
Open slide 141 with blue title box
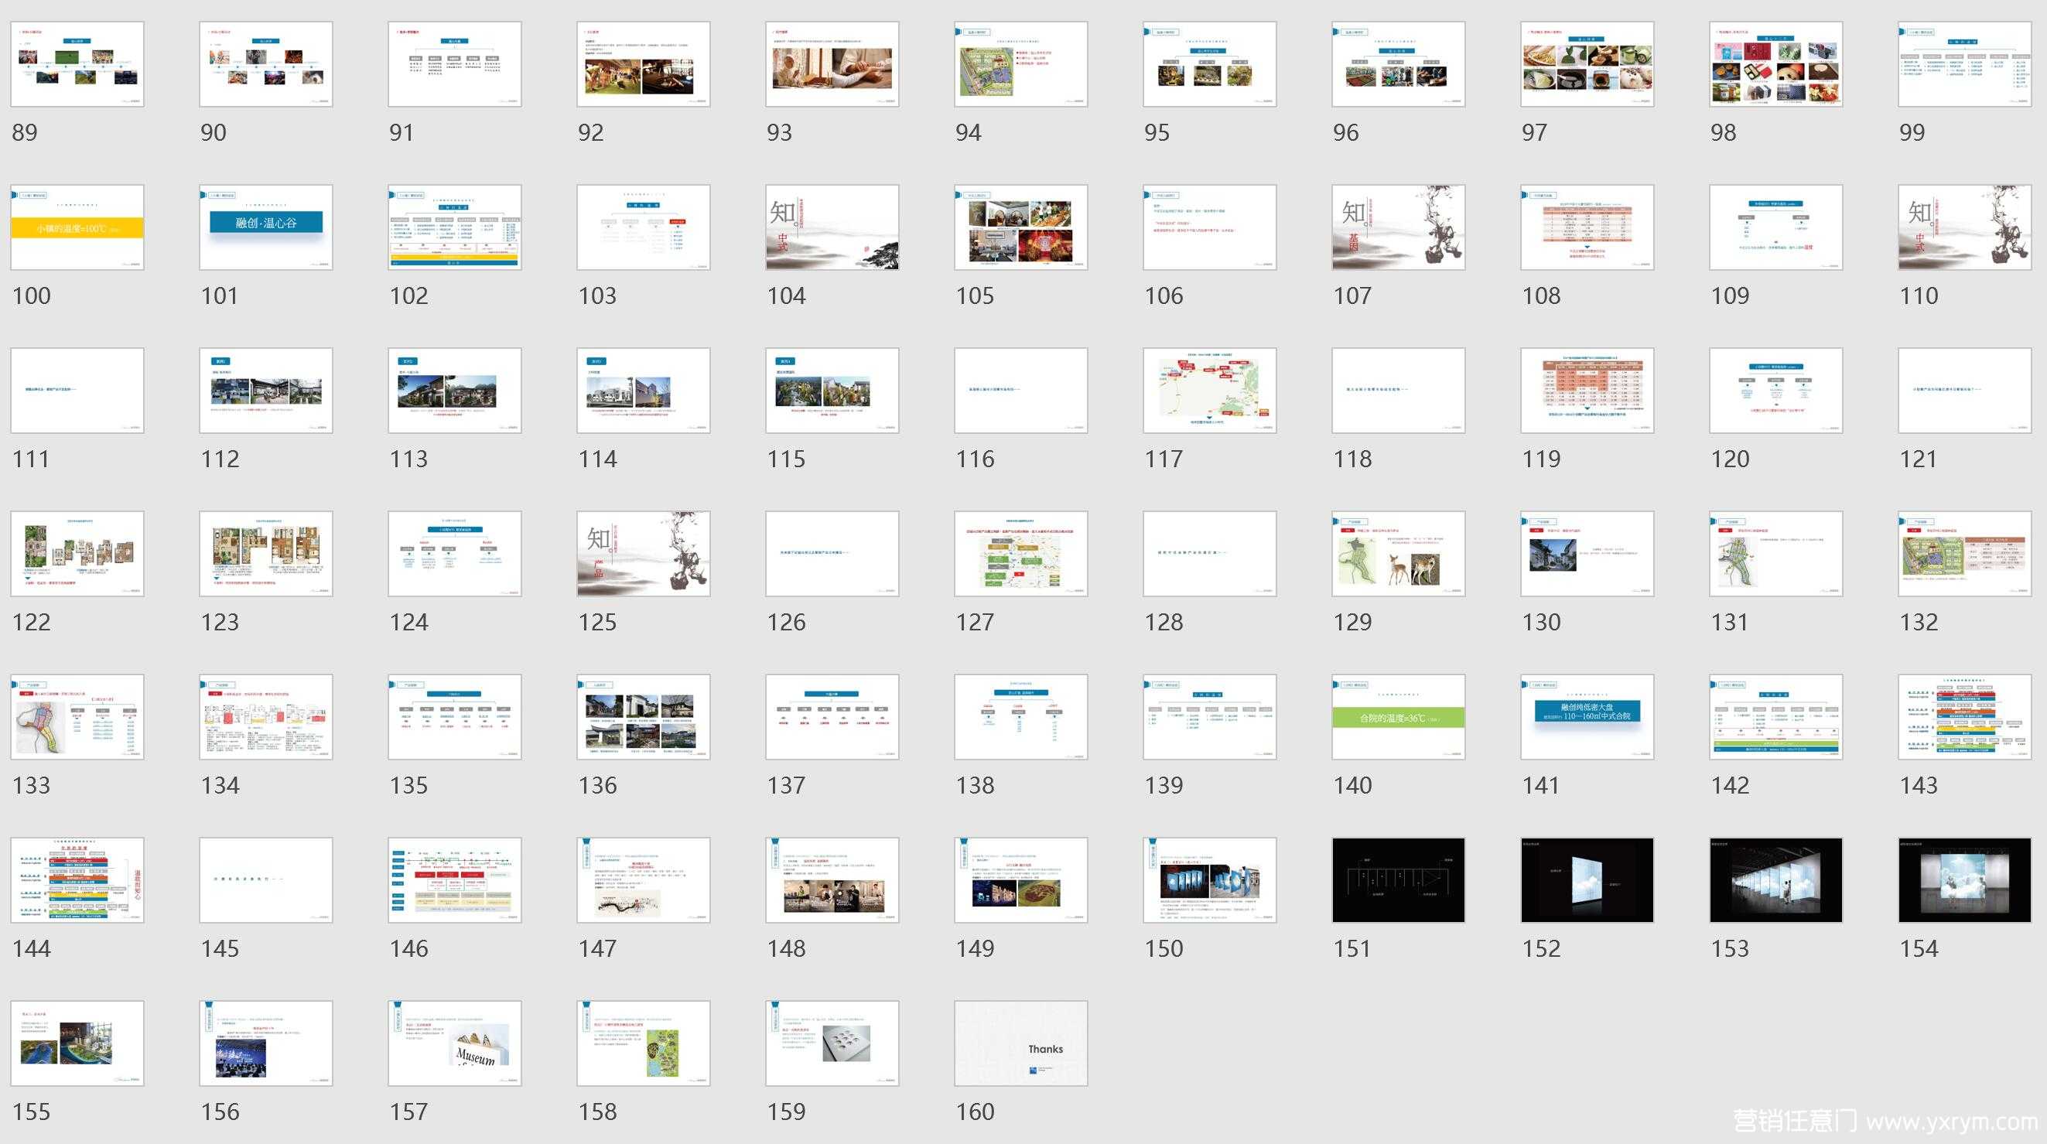(1587, 717)
